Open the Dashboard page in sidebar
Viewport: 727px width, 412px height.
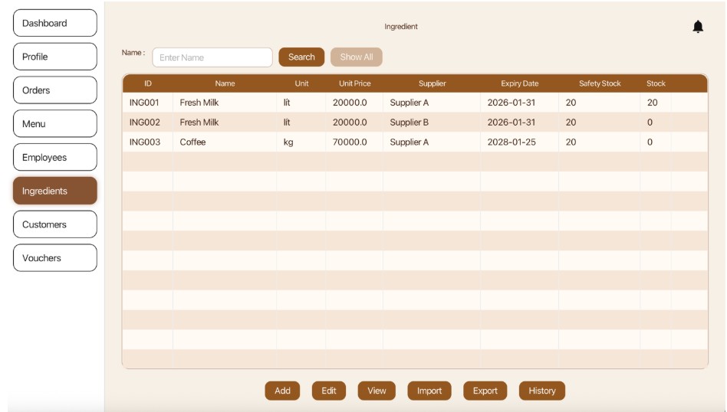pyautogui.click(x=55, y=23)
